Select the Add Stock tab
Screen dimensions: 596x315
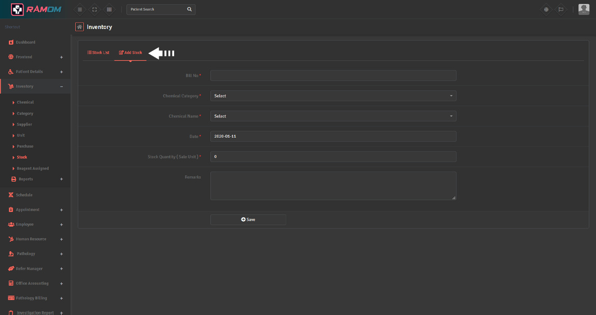click(131, 52)
